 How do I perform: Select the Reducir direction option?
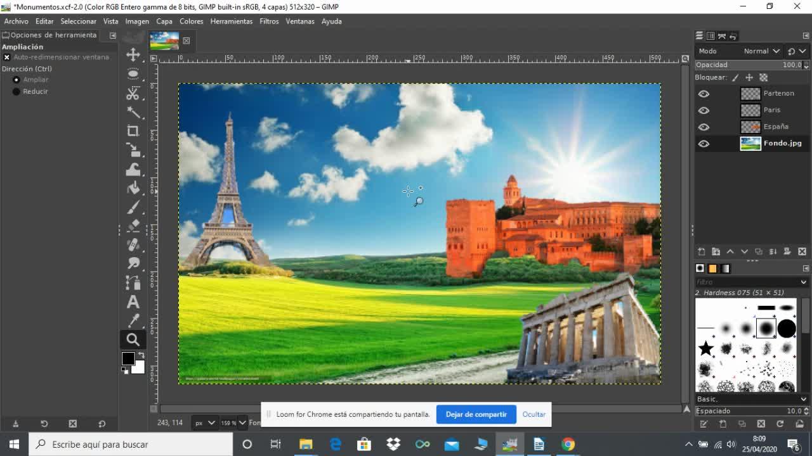coord(17,92)
